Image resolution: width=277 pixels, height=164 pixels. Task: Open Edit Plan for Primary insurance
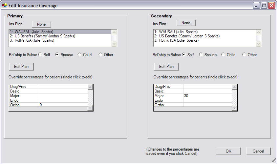21,67
